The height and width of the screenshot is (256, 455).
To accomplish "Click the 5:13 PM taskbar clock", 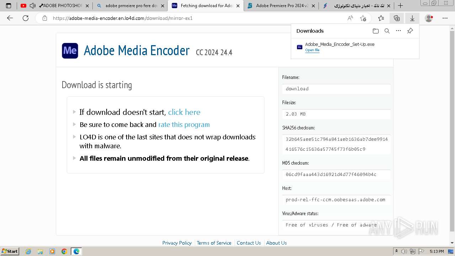I will click(437, 251).
